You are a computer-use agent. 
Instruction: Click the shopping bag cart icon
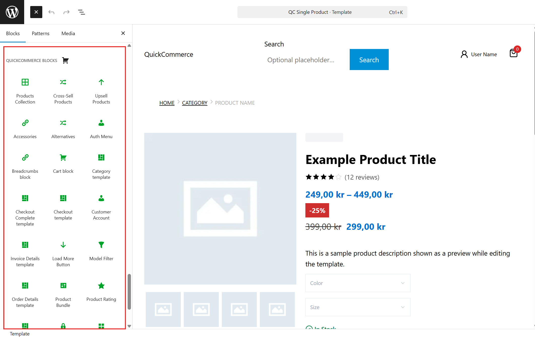513,53
